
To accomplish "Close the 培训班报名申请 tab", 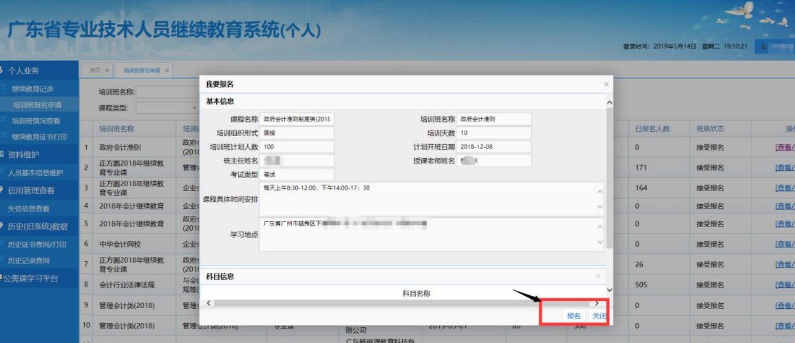I will coord(167,70).
